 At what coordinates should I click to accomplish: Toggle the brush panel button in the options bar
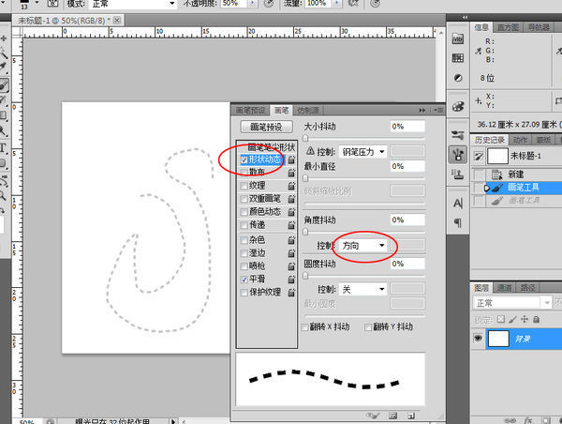[52, 3]
